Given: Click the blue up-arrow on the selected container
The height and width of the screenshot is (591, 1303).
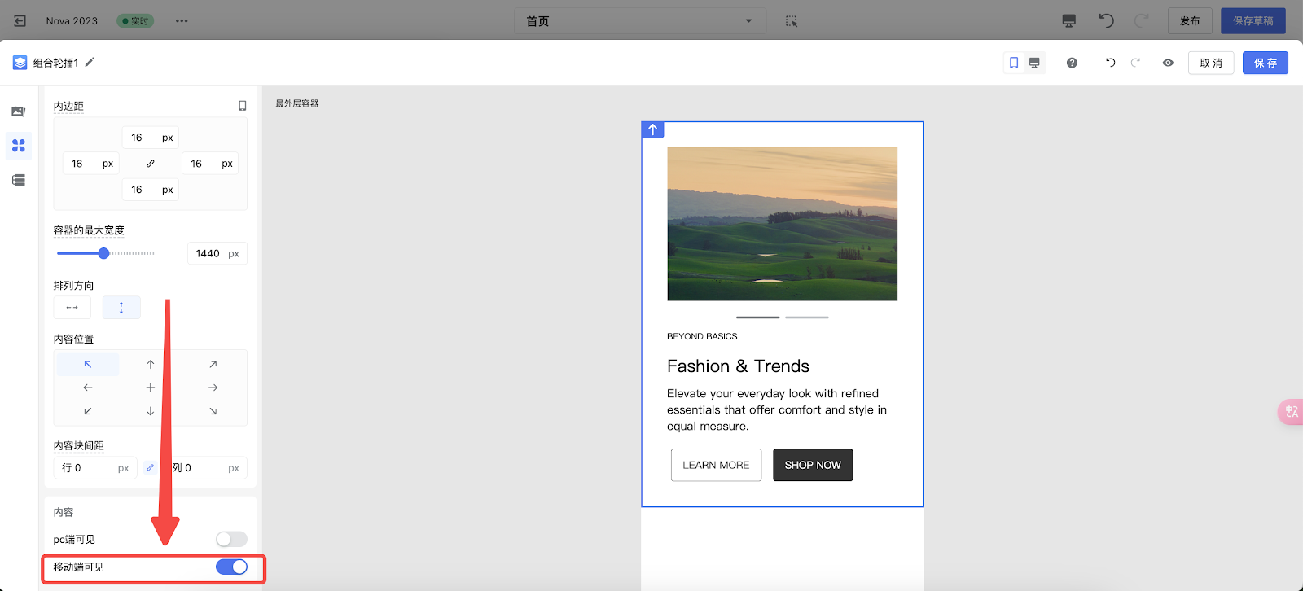Looking at the screenshot, I should point(652,129).
